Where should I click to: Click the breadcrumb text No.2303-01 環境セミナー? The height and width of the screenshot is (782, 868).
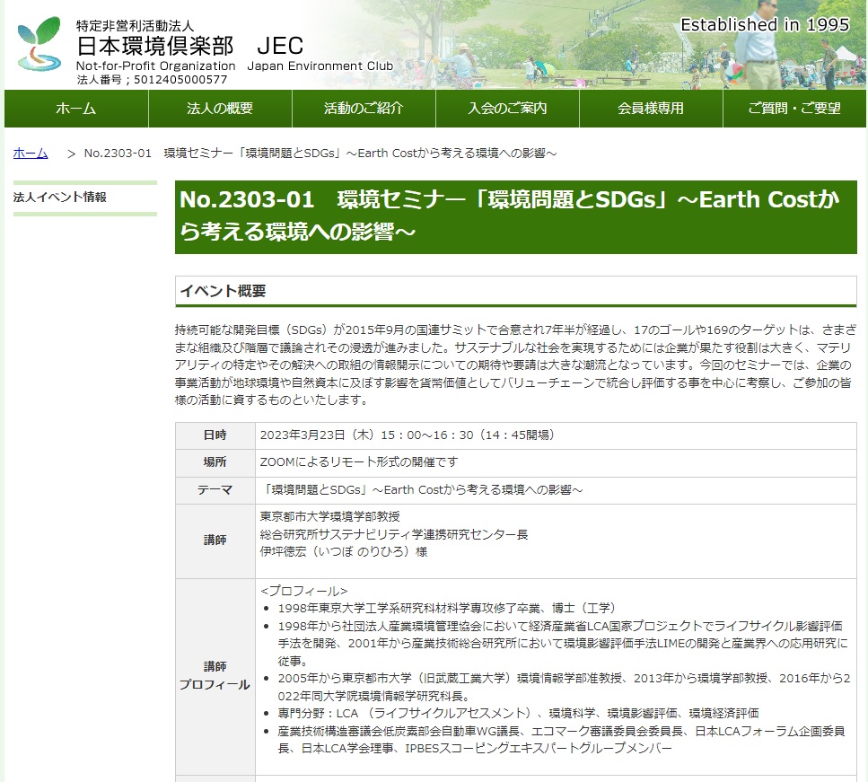320,153
